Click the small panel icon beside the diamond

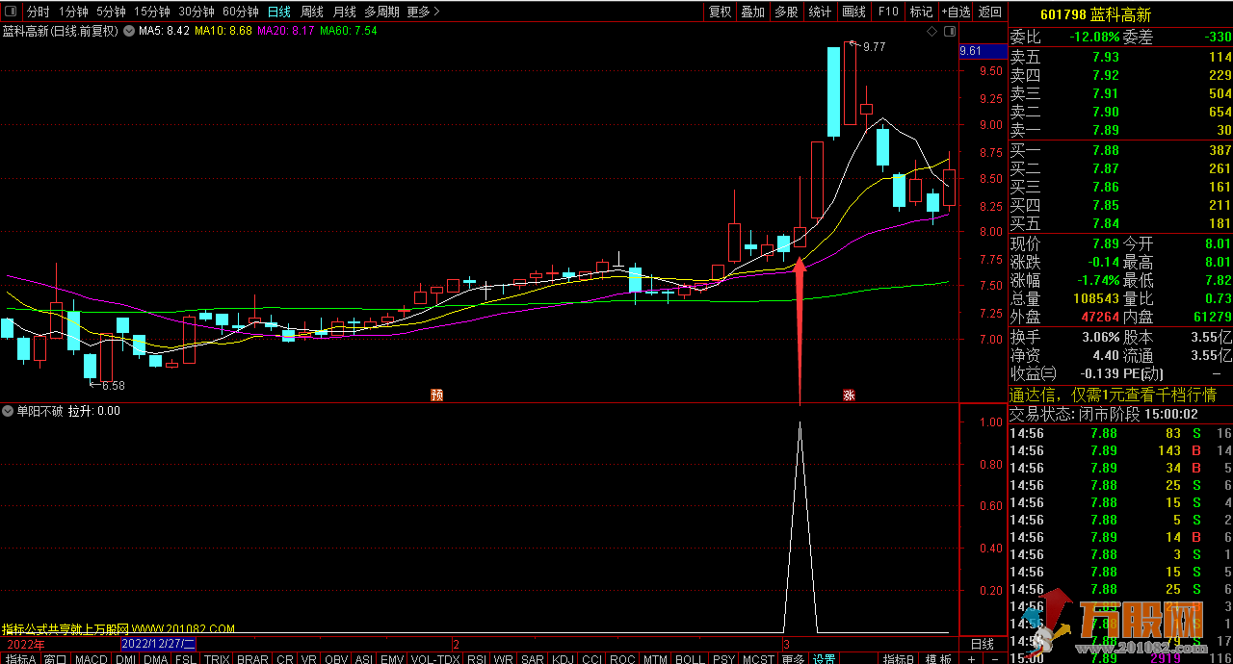950,32
